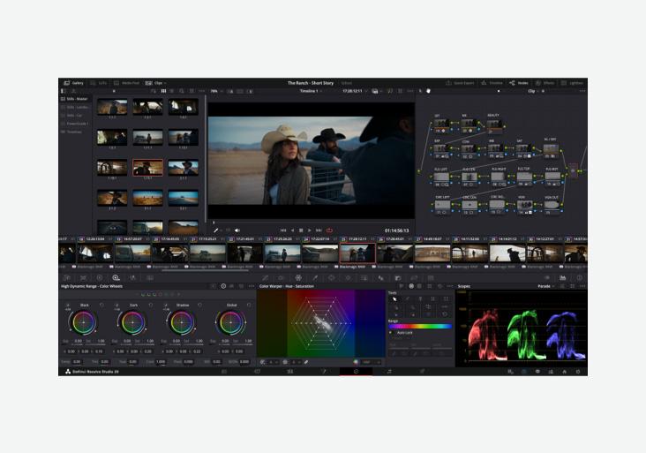The image size is (646, 453).
Task: Click the Effects panel icon
Action: 545,83
